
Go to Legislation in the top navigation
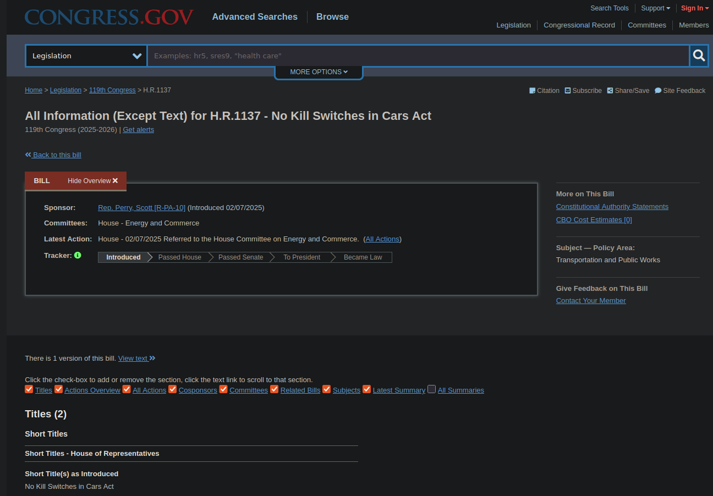[x=514, y=25]
